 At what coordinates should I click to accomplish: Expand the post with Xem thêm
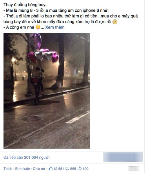pyautogui.click(x=55, y=27)
